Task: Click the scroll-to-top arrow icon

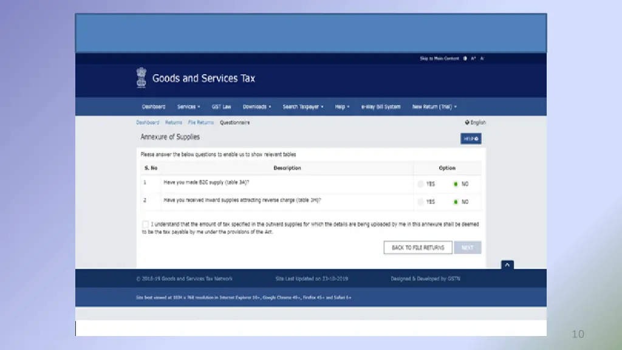Action: tap(507, 264)
